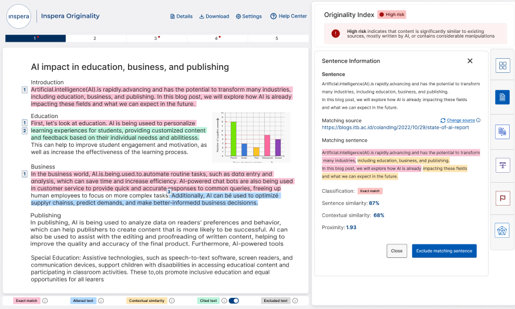This screenshot has height=309, width=515.
Task: Click info icon beside Excluded text legend
Action: (x=295, y=300)
